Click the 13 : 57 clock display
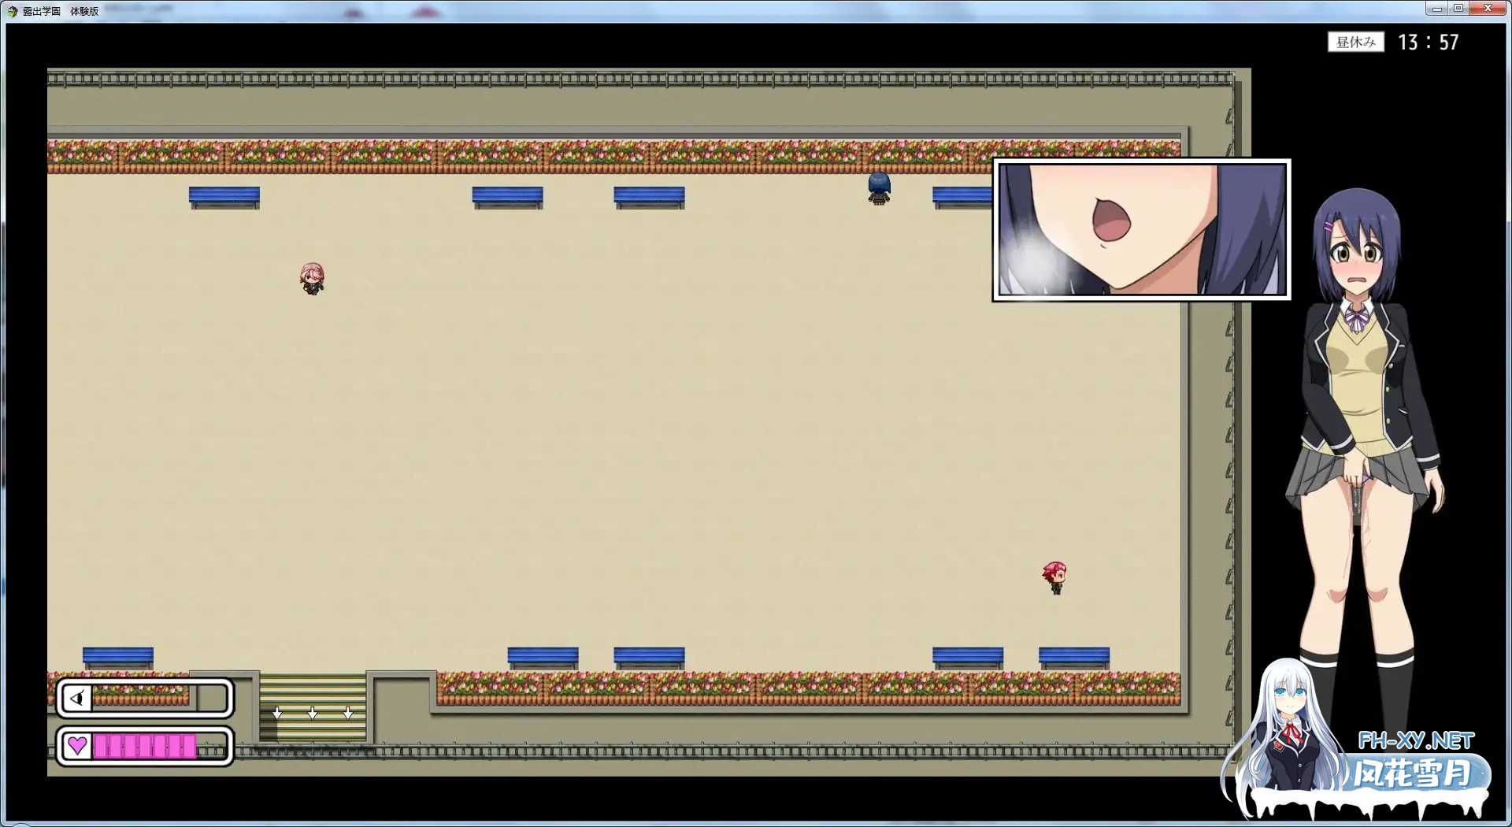The height and width of the screenshot is (827, 1512). click(1429, 43)
